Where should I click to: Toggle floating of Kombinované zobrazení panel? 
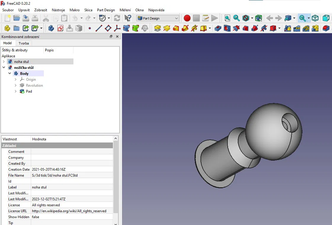[x=111, y=37]
